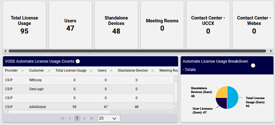Select the Contact Center - Webex card
The height and width of the screenshot is (125, 275).
point(254,25)
